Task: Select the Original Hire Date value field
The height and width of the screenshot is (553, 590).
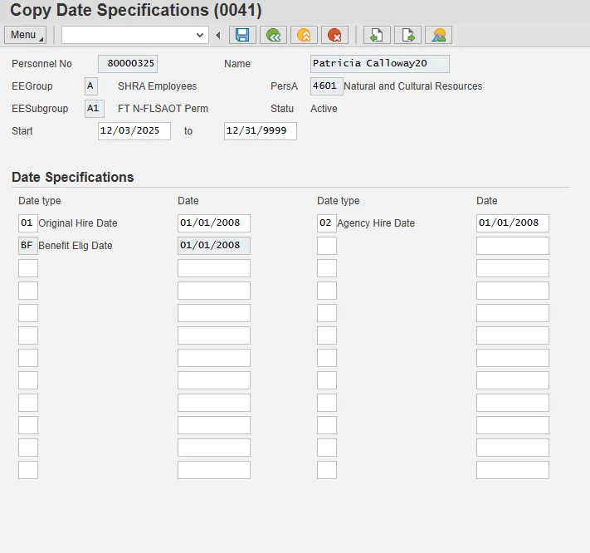Action: [213, 223]
